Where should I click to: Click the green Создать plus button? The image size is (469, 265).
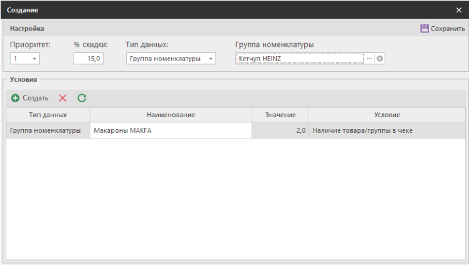(29, 98)
